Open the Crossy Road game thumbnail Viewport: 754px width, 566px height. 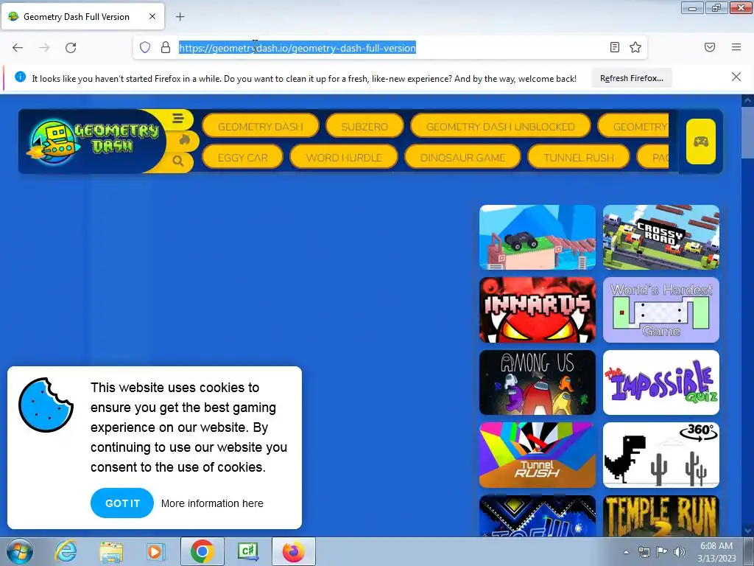[660, 237]
